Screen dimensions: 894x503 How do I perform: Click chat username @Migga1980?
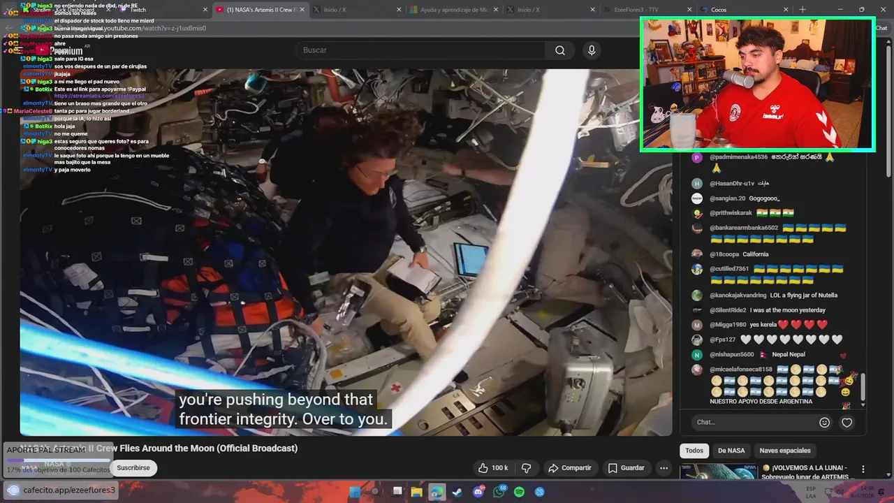728,325
